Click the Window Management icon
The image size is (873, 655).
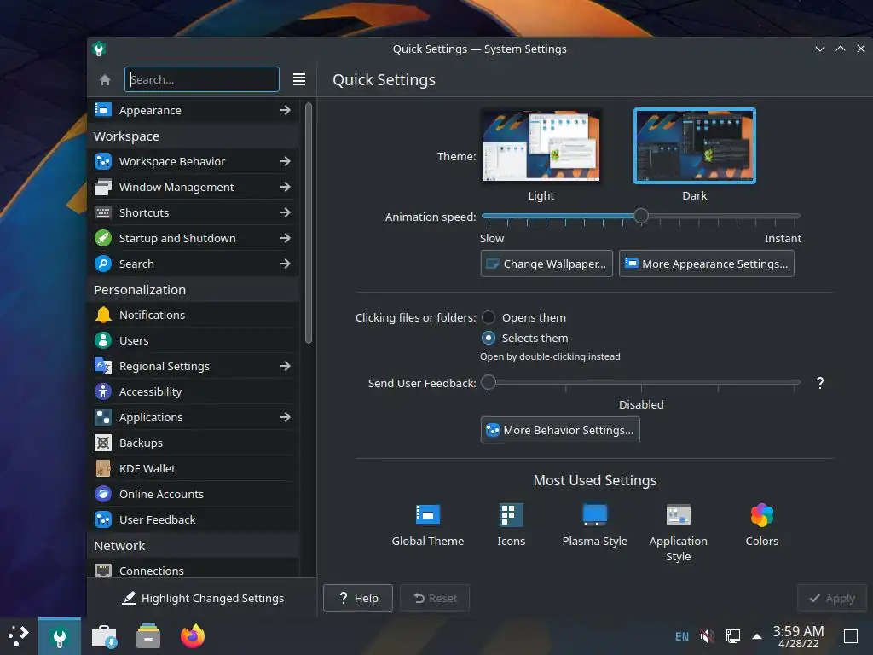click(x=103, y=187)
